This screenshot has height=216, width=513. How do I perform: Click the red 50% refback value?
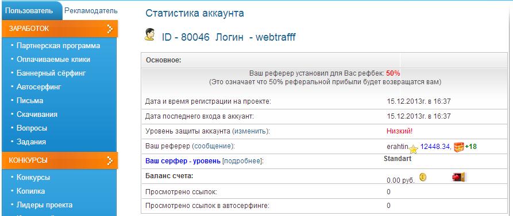point(393,73)
